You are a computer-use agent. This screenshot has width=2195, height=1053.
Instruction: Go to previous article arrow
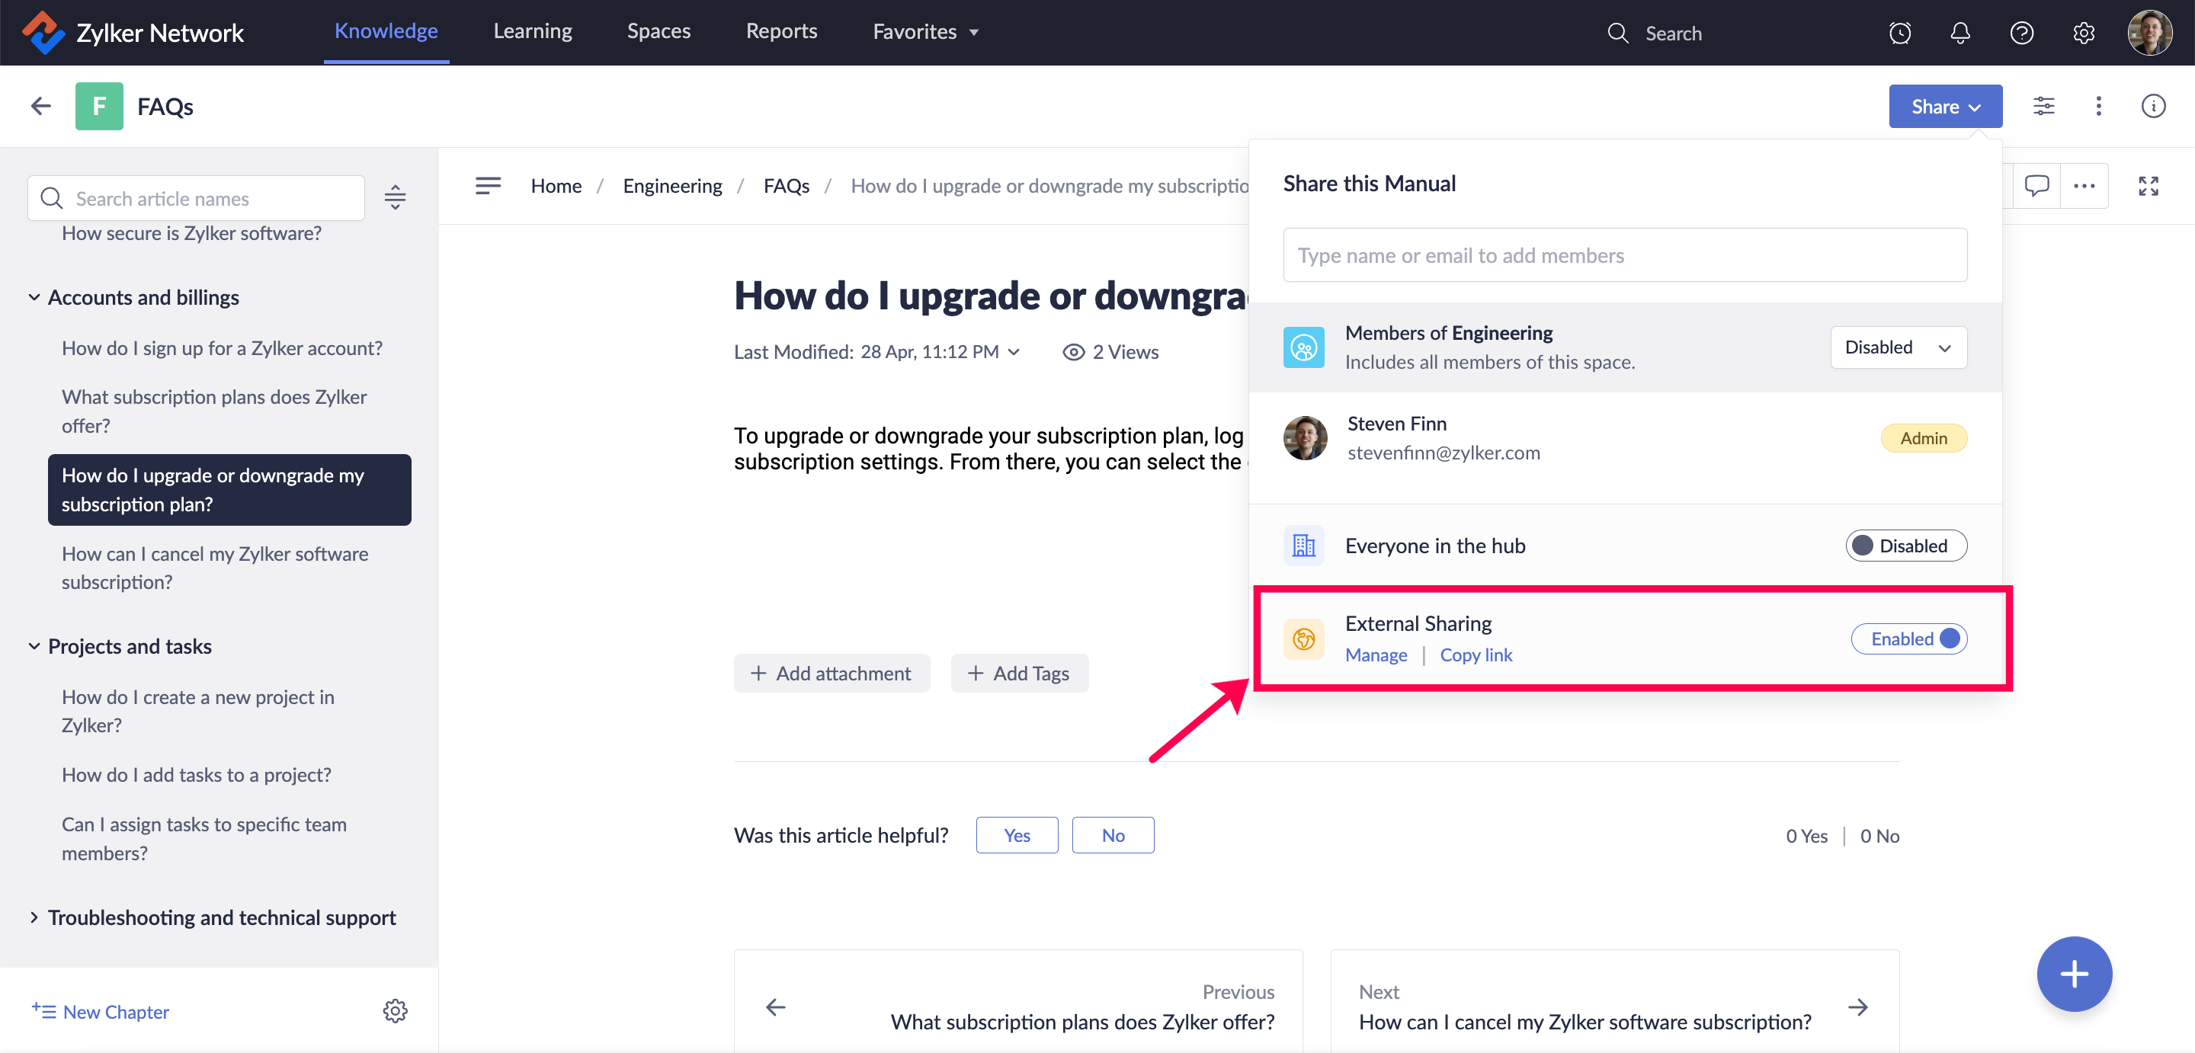pyautogui.click(x=774, y=1007)
